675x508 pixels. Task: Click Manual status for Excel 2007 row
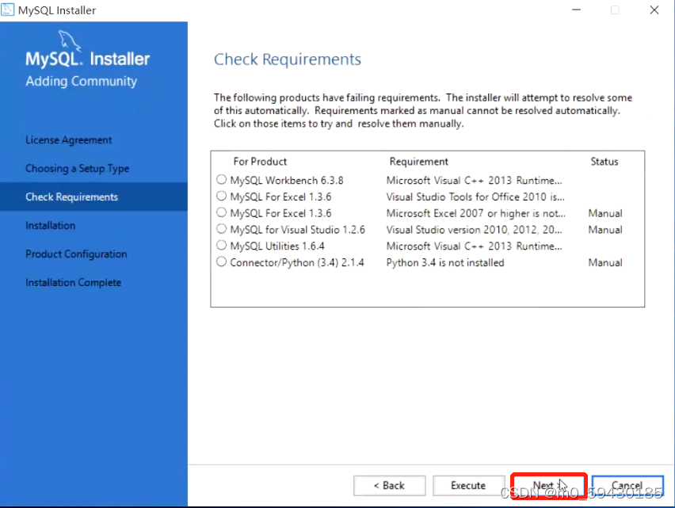pyautogui.click(x=605, y=213)
